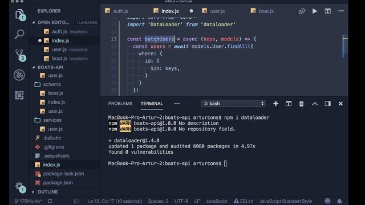Screen dimensions: 365x205
Task: Click JavaScript Standard Style status item
Action: (286, 201)
